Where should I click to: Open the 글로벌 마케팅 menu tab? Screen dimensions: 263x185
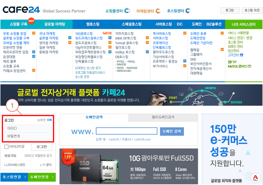pos(55,24)
